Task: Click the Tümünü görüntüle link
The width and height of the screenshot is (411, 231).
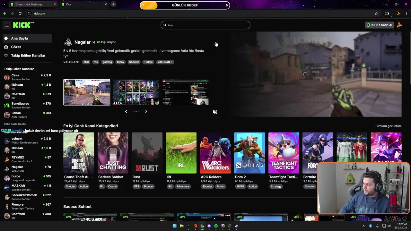Action: (388, 126)
